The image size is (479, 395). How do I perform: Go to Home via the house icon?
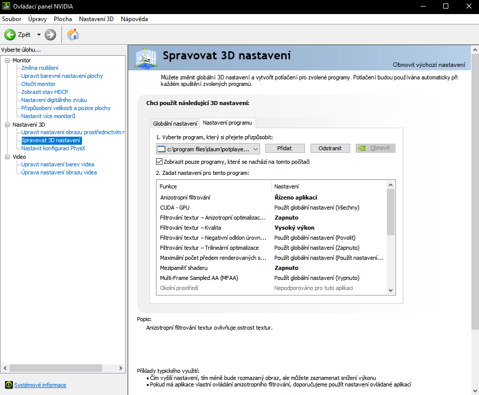(73, 35)
